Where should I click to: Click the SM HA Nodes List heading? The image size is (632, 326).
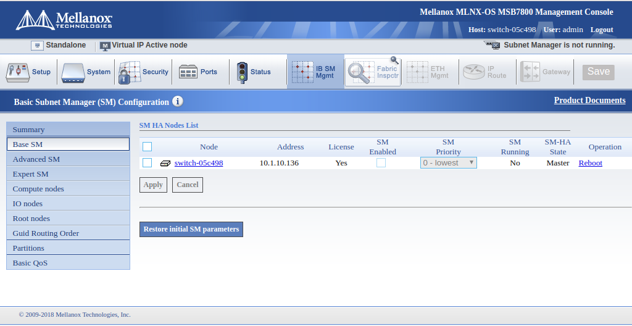point(168,125)
